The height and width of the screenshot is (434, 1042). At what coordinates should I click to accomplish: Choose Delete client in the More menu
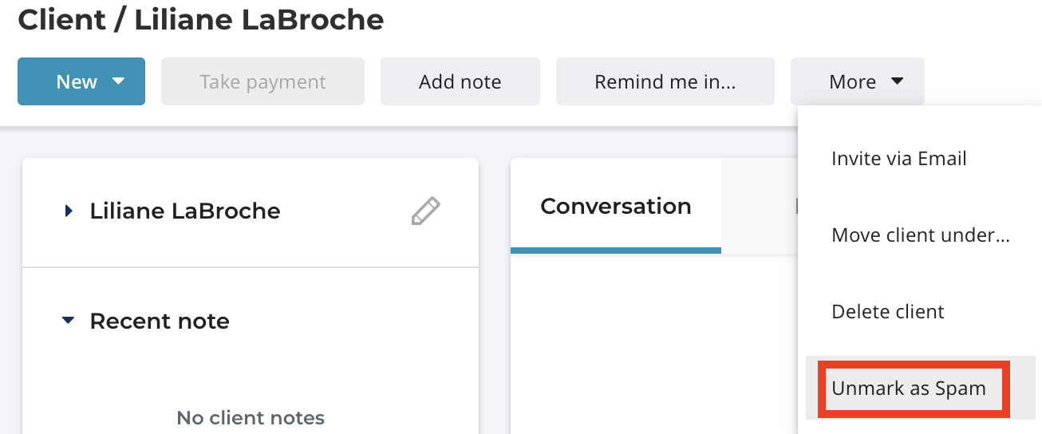click(x=888, y=312)
